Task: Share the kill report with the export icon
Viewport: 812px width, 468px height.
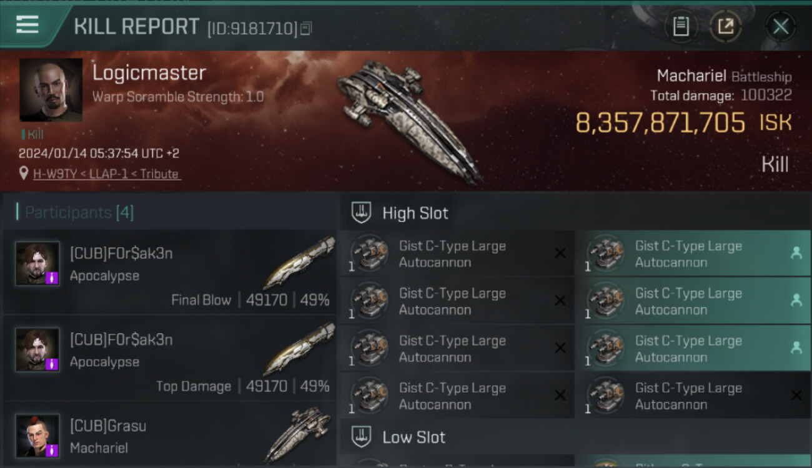Action: (x=725, y=26)
